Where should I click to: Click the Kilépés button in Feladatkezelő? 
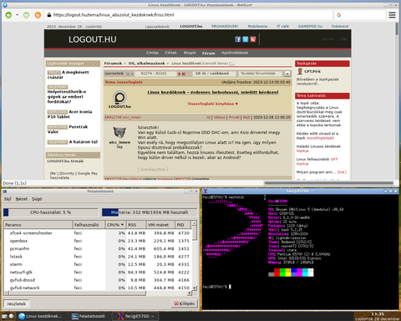coord(184,303)
